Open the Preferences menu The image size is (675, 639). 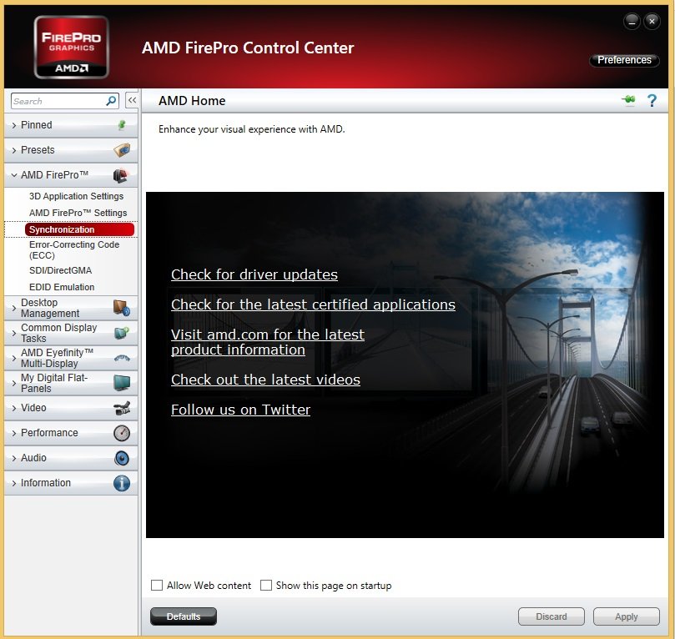click(x=624, y=60)
